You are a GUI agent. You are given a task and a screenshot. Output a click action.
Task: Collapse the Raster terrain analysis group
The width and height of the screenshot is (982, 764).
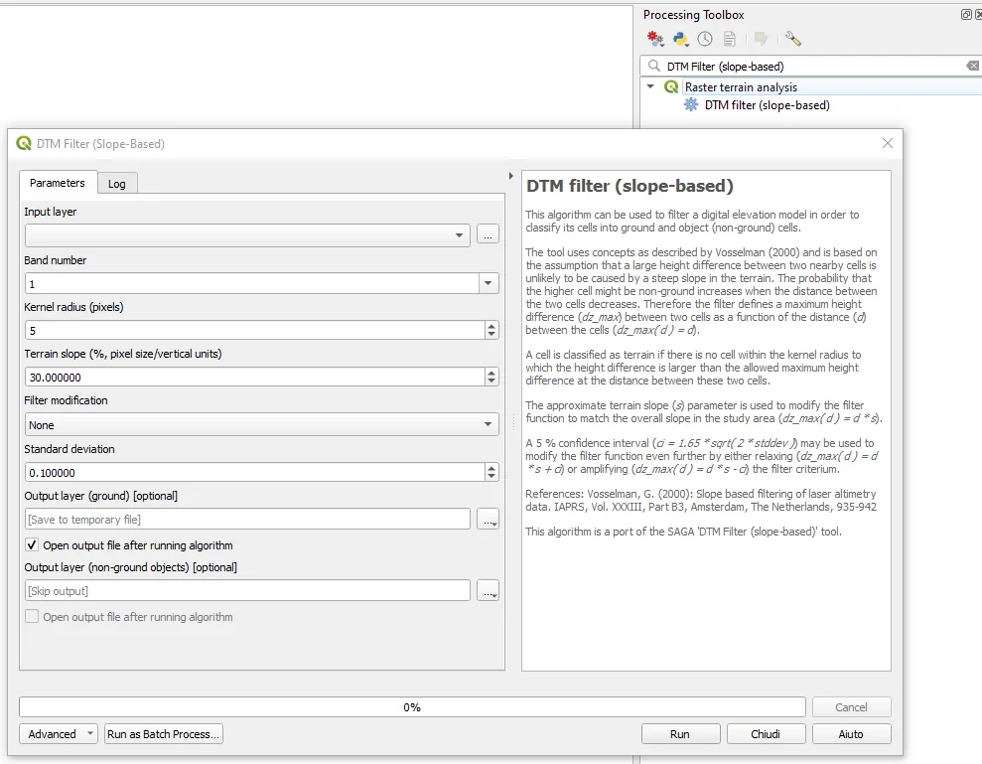[650, 87]
